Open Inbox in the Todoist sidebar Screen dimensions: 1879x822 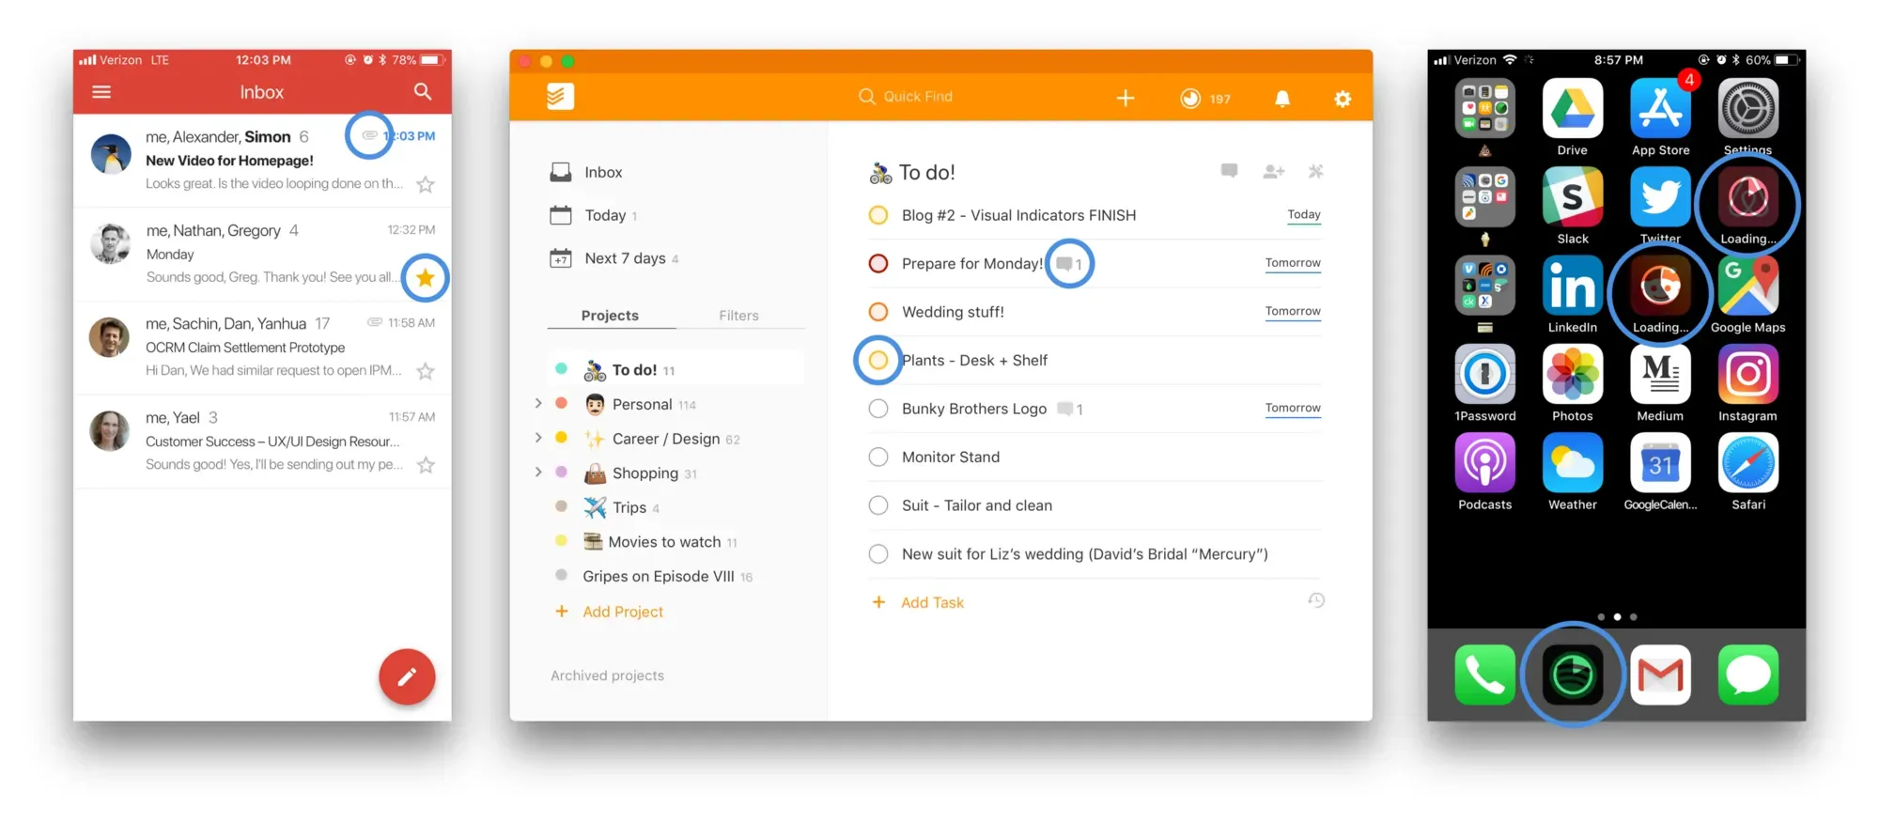[585, 172]
